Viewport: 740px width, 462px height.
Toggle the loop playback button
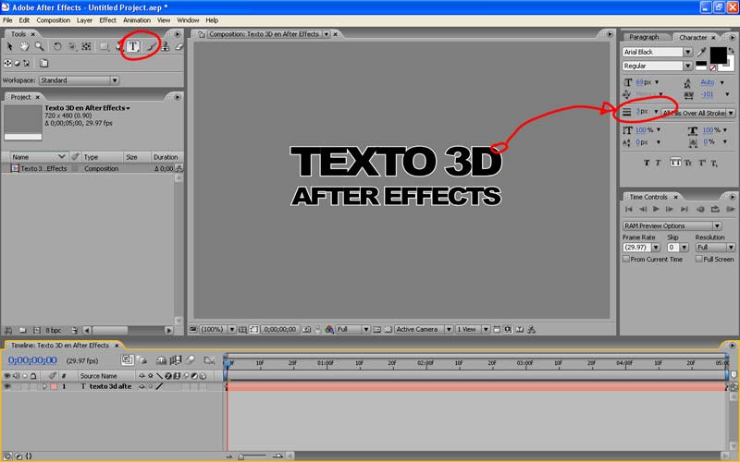pyautogui.click(x=715, y=210)
